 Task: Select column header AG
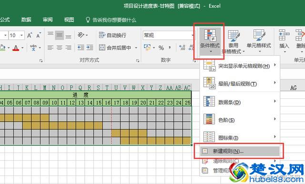click(294, 88)
